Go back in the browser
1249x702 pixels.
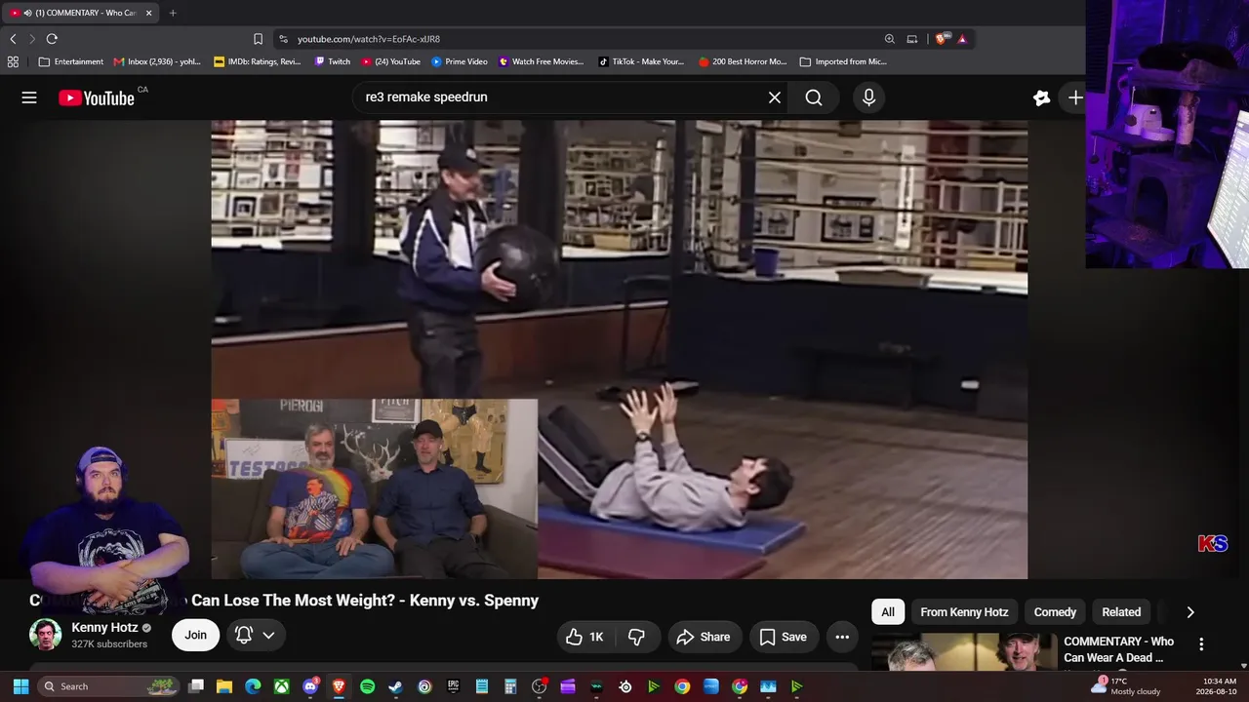coord(13,39)
